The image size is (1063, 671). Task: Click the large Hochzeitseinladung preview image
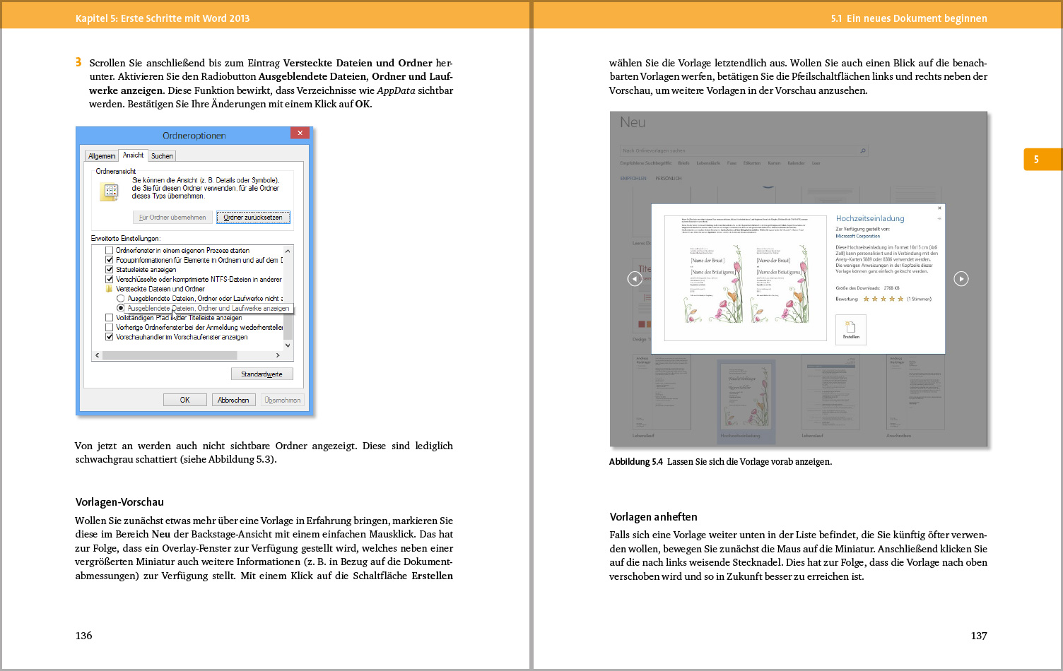(746, 278)
